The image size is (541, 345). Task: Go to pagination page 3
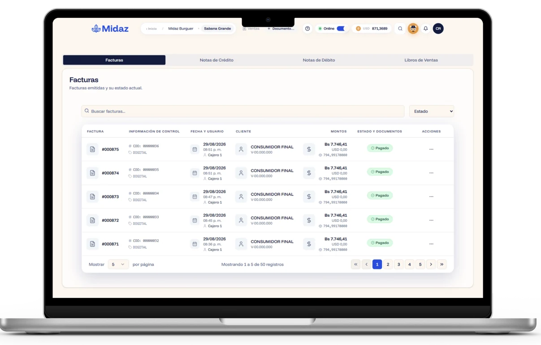point(399,264)
